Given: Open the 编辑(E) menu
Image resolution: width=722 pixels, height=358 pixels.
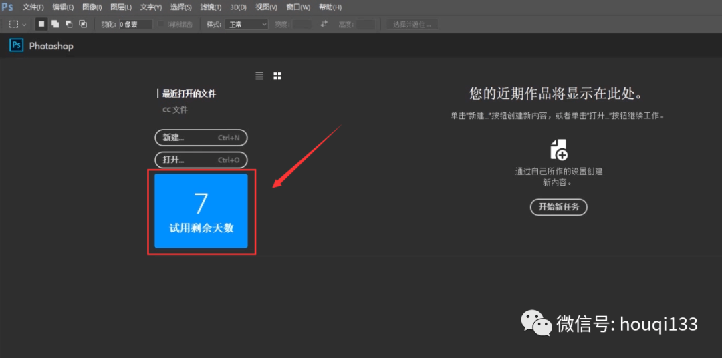Looking at the screenshot, I should pyautogui.click(x=63, y=7).
